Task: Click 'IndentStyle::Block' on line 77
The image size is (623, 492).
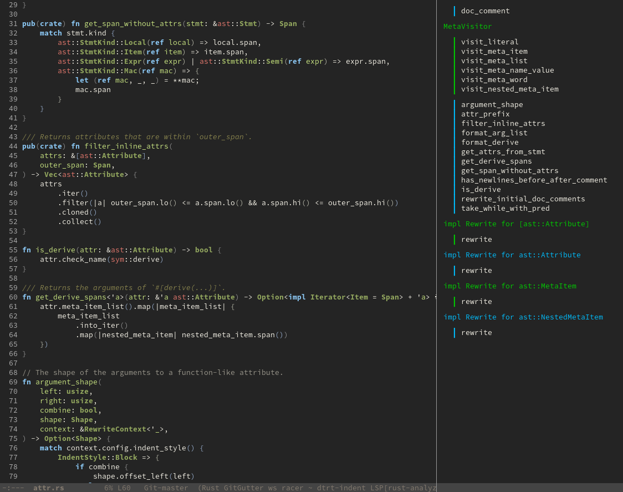Action: (x=98, y=458)
